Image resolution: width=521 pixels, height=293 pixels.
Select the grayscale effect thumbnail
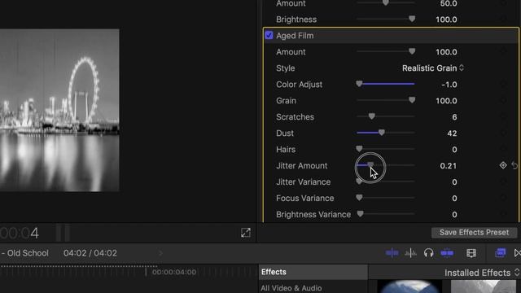pyautogui.click(x=483, y=286)
